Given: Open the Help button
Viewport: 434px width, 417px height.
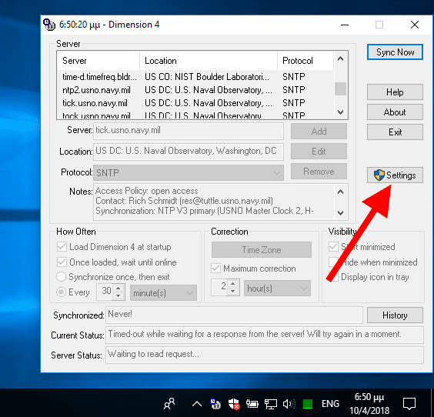Looking at the screenshot, I should (x=395, y=92).
